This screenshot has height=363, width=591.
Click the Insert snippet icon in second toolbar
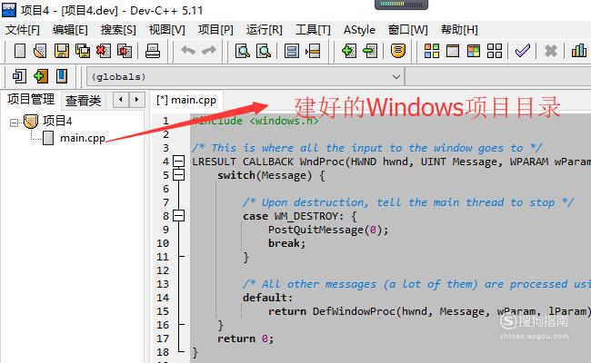point(19,76)
